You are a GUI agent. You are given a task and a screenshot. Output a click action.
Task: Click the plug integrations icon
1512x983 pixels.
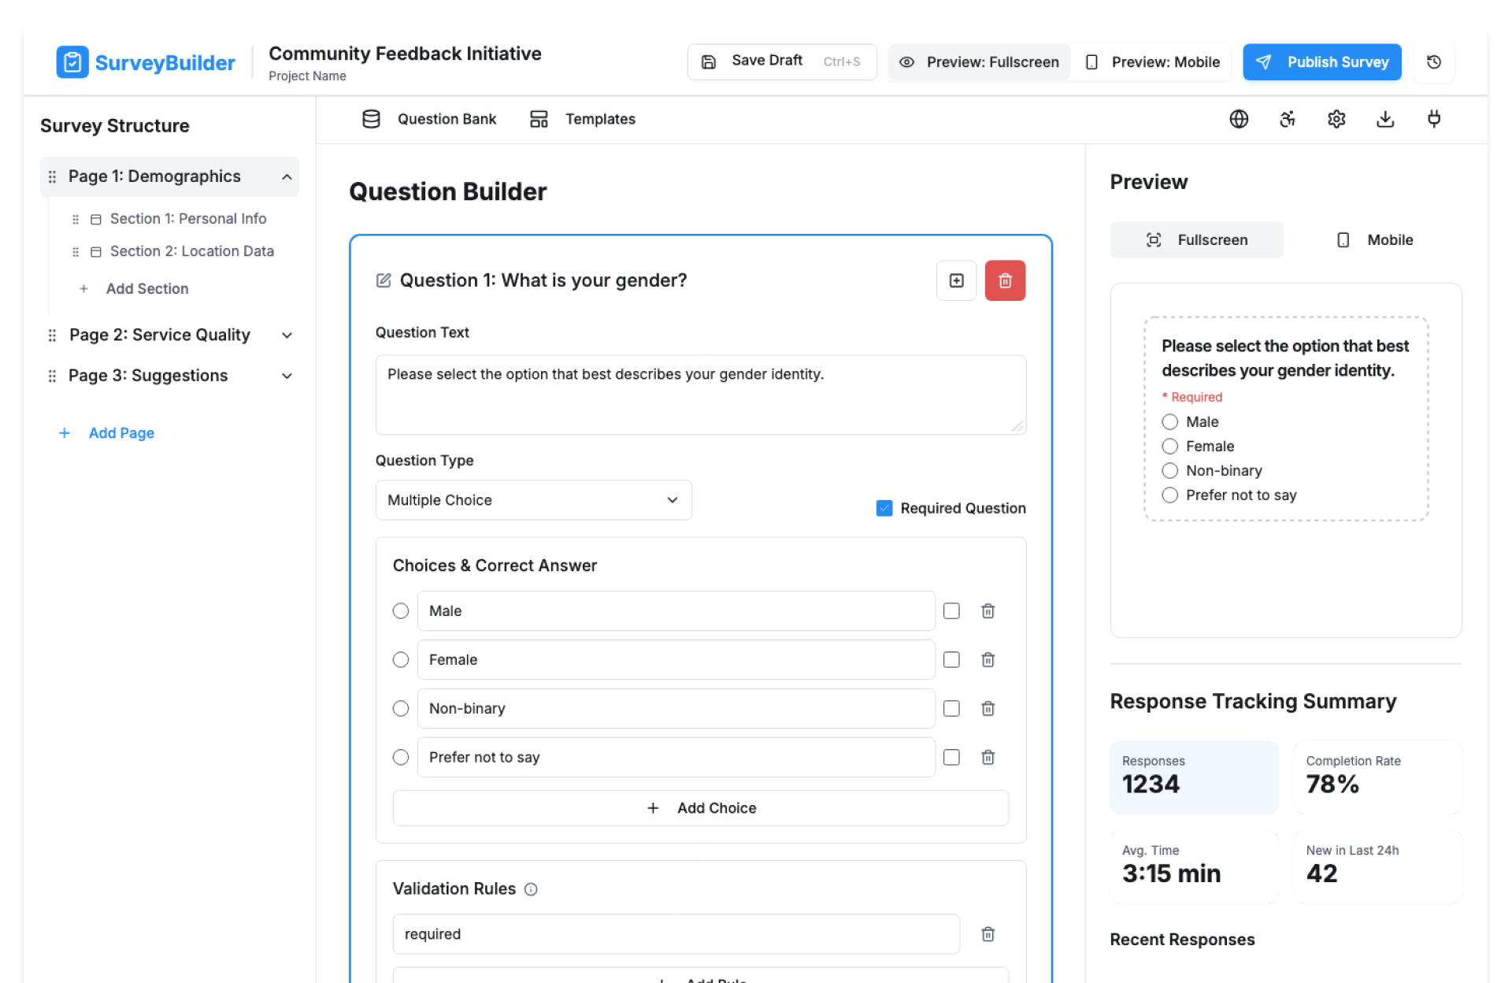coord(1434,119)
